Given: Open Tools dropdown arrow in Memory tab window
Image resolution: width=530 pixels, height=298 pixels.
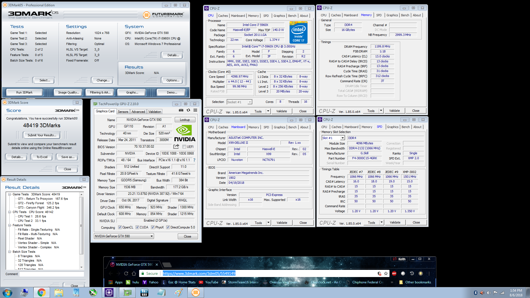Looking at the screenshot, I should coord(381,111).
